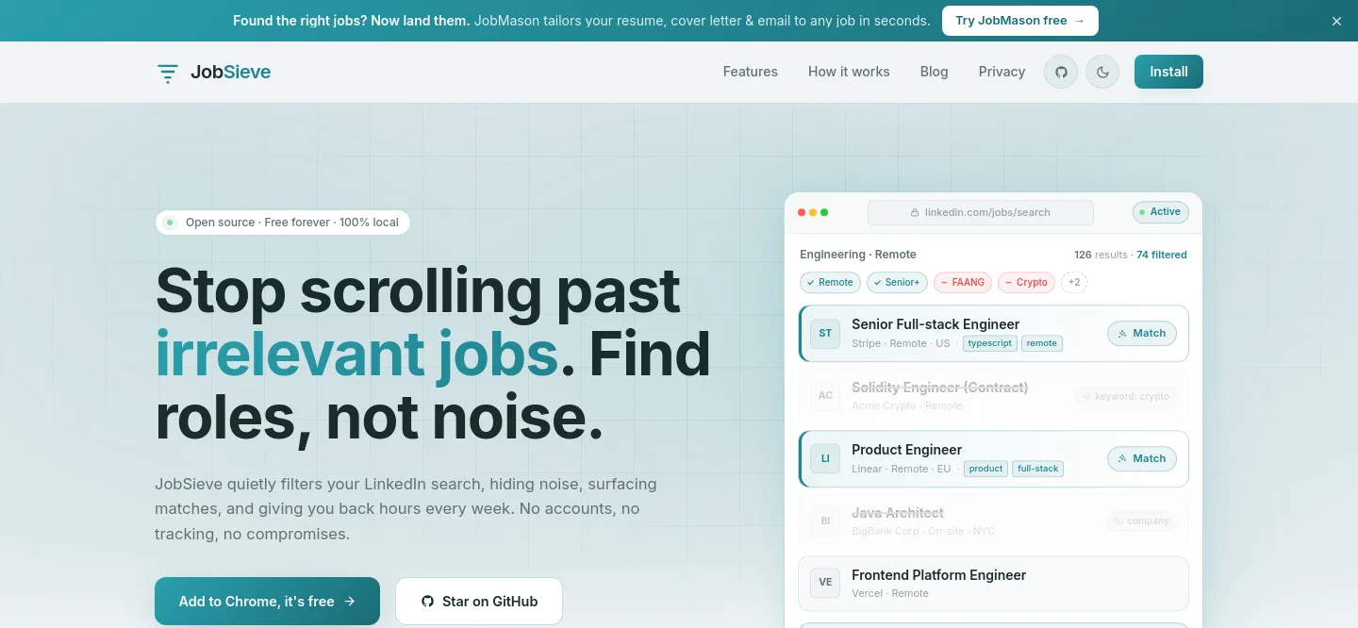Viewport: 1358px width, 628px height.
Task: Click the JobSieve funnel logo icon
Action: coord(168,73)
